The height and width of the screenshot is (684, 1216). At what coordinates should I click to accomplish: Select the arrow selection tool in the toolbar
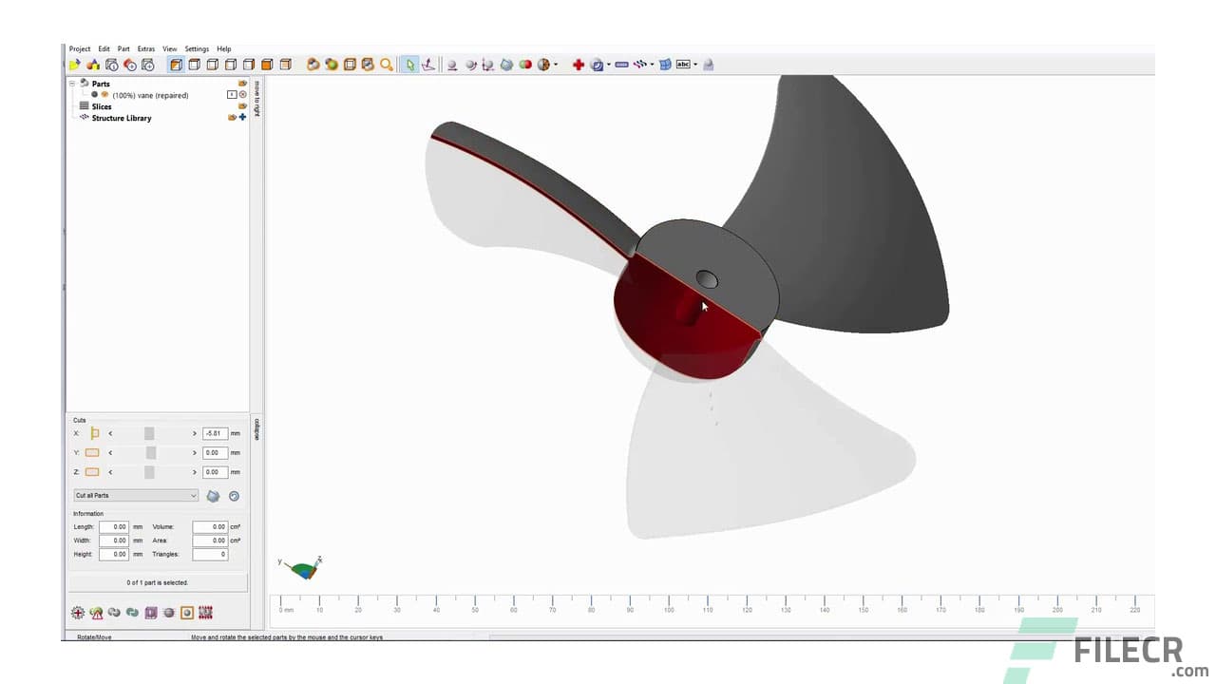pyautogui.click(x=410, y=64)
